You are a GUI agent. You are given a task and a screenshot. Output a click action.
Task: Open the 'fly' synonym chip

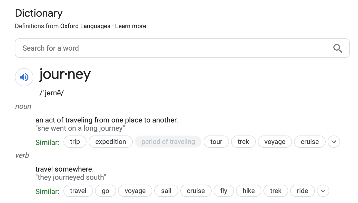(x=224, y=191)
